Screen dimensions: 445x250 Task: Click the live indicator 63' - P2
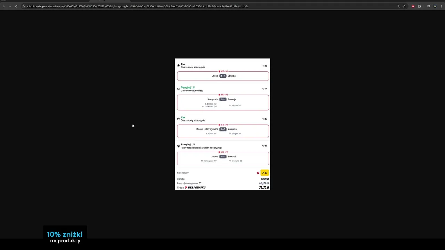point(223,152)
